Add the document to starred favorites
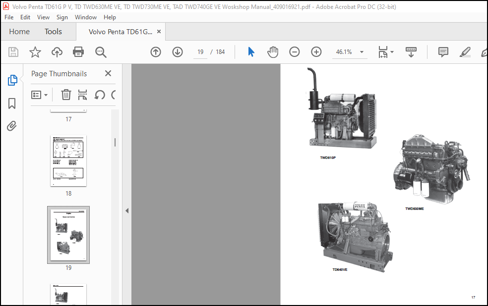Screen dimensions: 488x306 [35, 52]
